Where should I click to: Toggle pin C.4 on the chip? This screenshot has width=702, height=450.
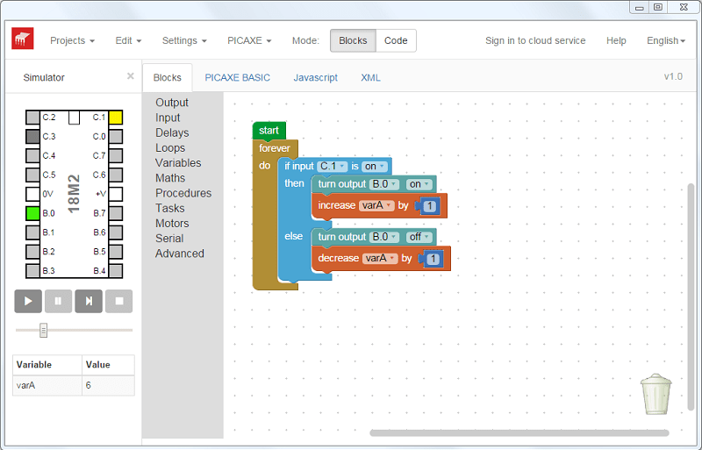[32, 156]
